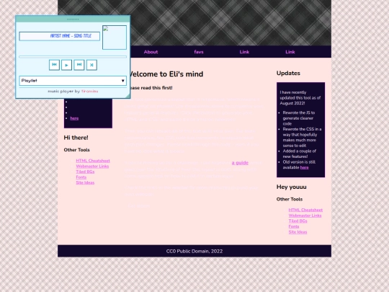The height and width of the screenshot is (292, 389).
Task: Click 'Added a couple of new features!' bullet
Action: pos(299,154)
